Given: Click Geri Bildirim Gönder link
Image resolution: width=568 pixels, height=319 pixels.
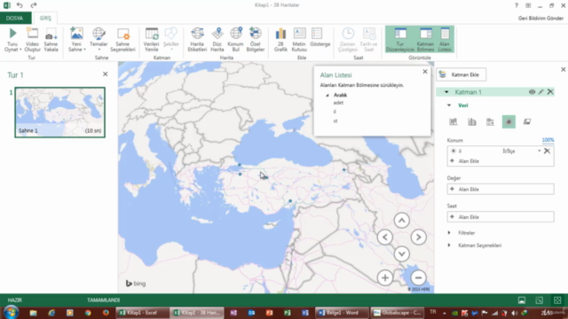Looking at the screenshot, I should [540, 18].
